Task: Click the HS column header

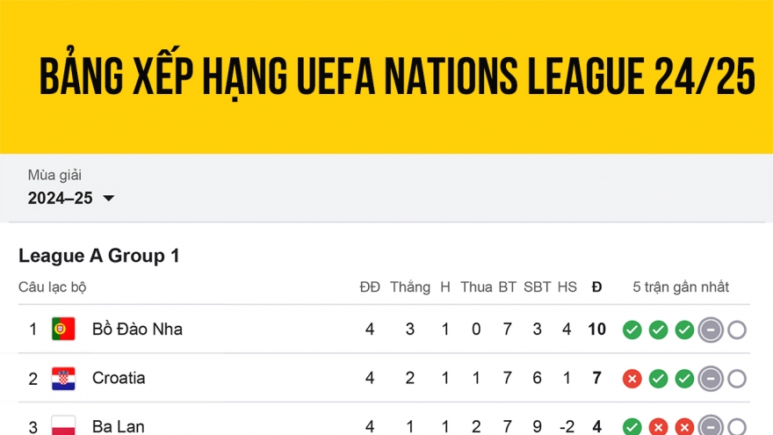Action: 567,287
